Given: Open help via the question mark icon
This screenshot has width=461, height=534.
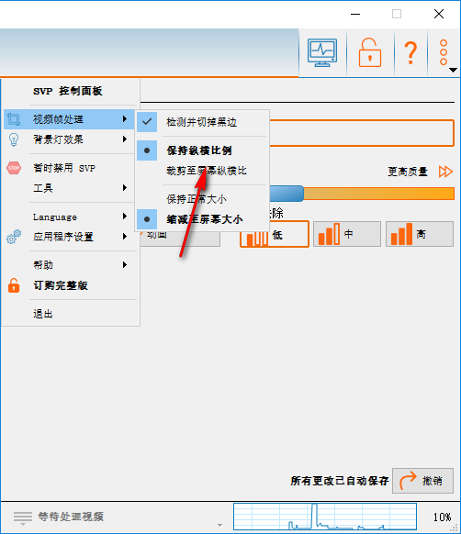Looking at the screenshot, I should pyautogui.click(x=410, y=53).
